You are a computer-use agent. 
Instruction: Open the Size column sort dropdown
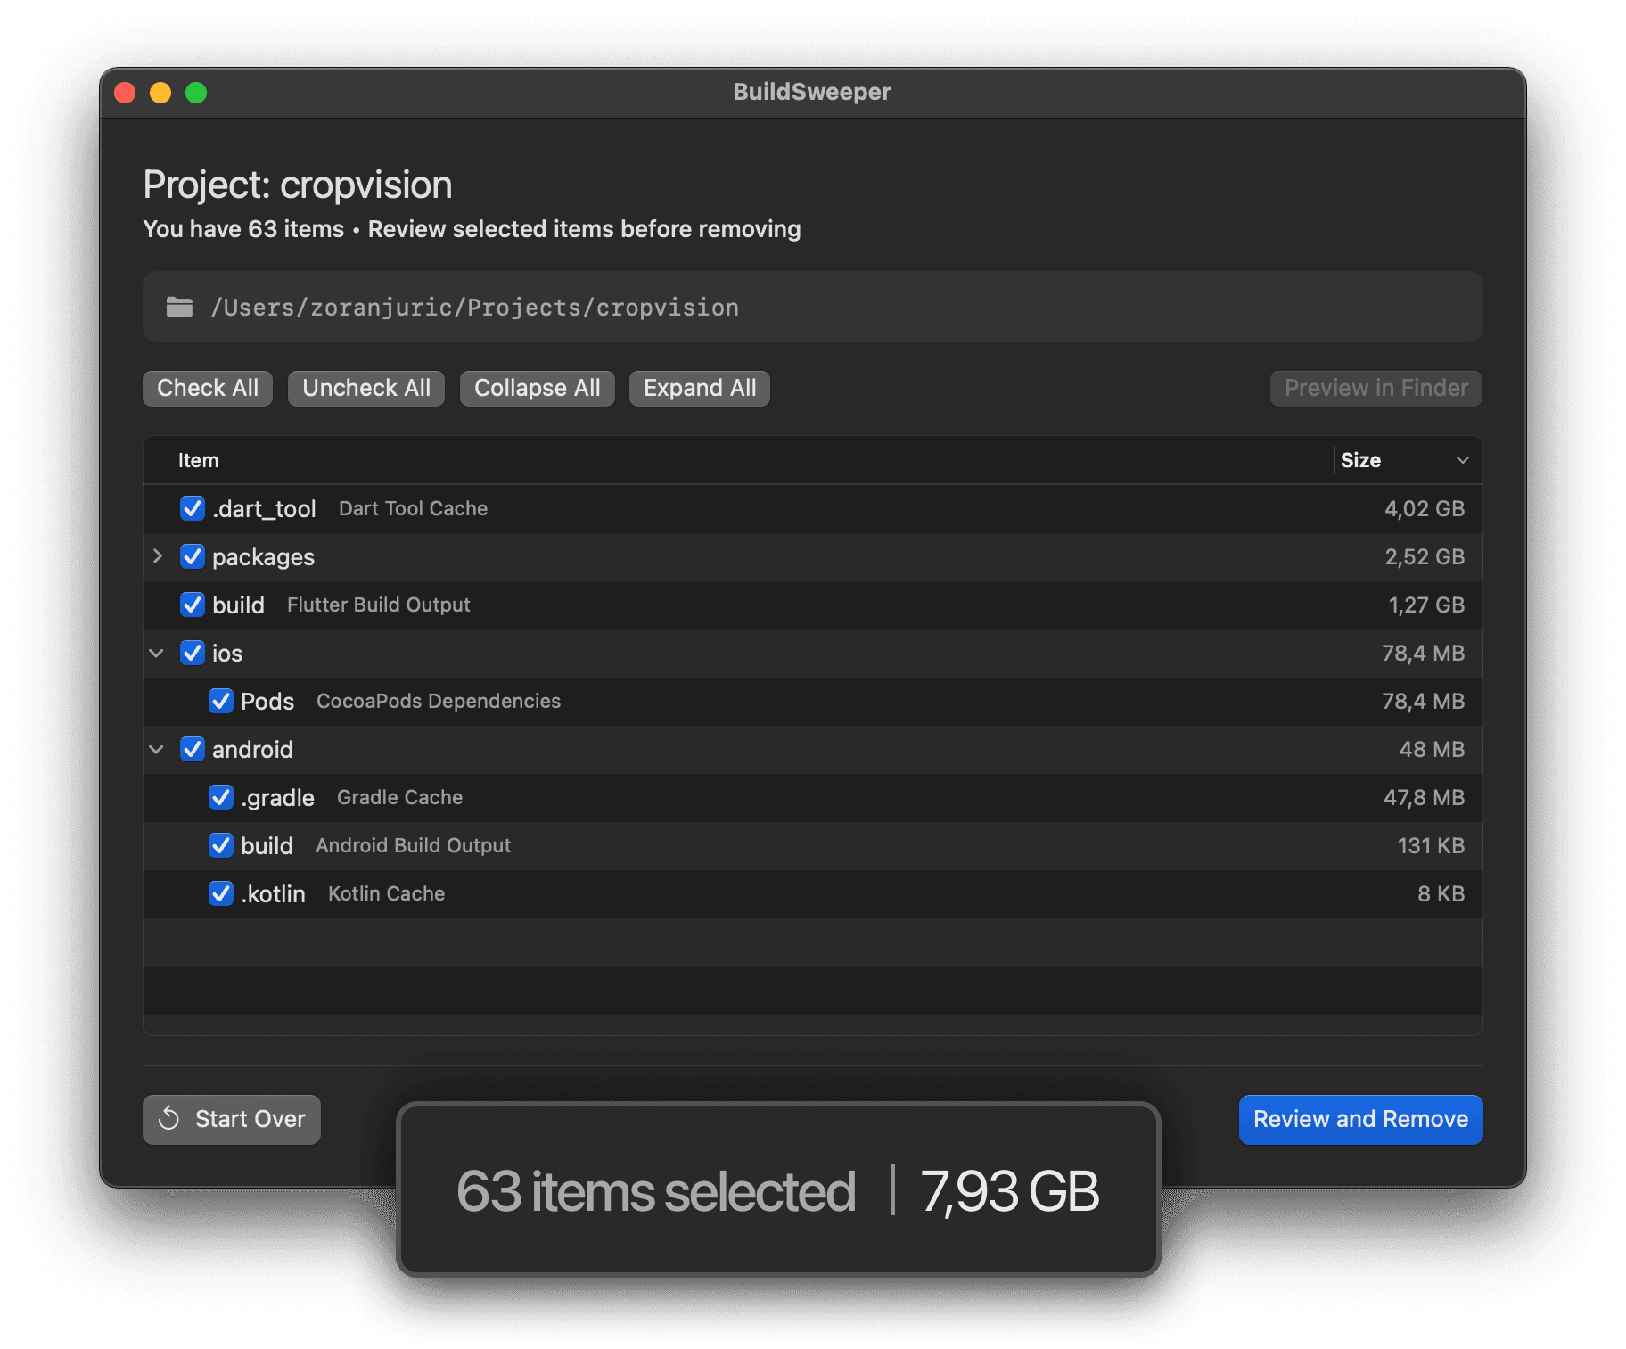1462,460
